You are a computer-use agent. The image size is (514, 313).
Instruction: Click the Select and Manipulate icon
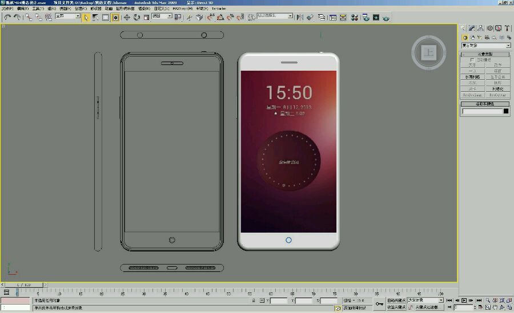[x=190, y=17]
